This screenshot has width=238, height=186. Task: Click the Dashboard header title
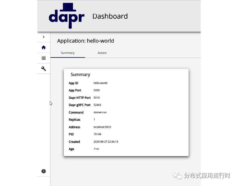[110, 16]
